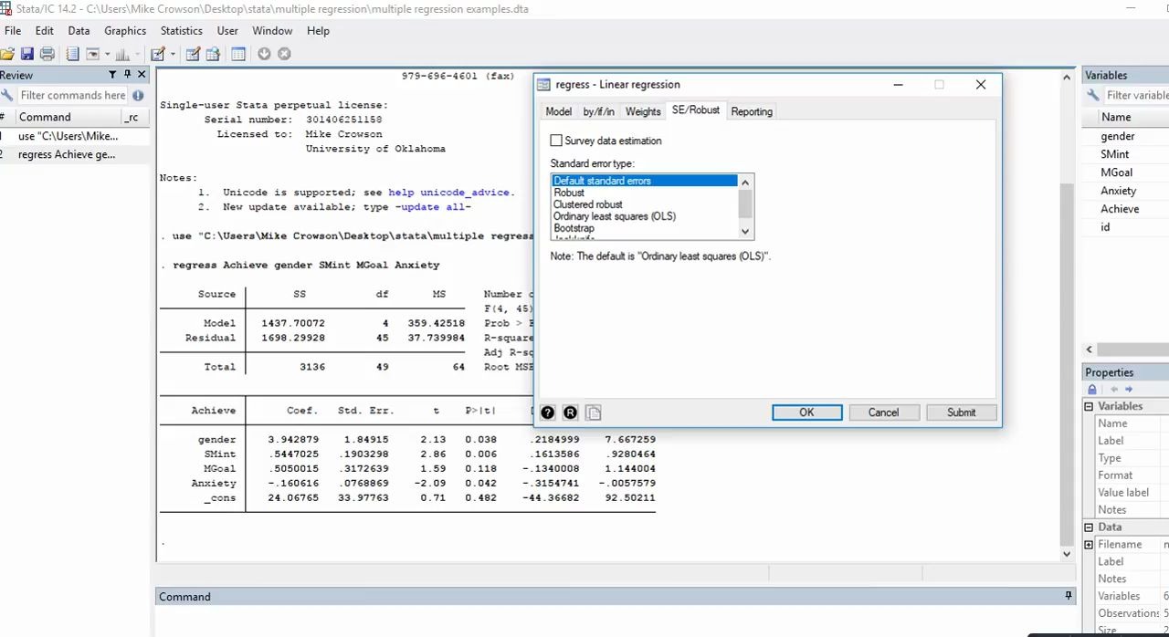Open the Log begin icon
The image size is (1169, 637).
pyautogui.click(x=72, y=53)
